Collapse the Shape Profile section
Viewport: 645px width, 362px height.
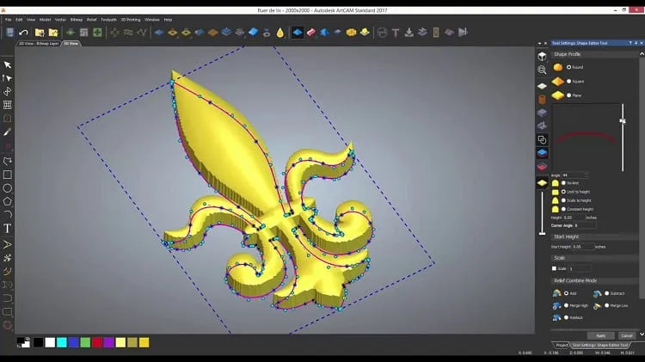[642, 54]
